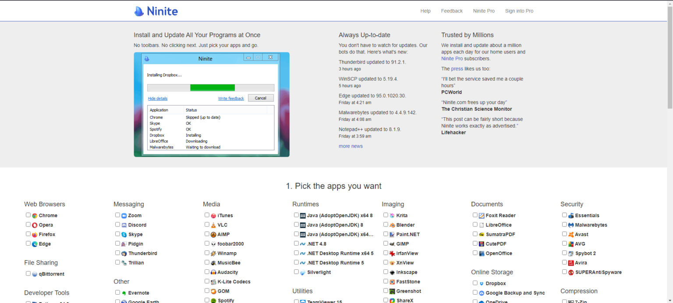Click the Blender icon under Imaging
The width and height of the screenshot is (673, 303).
click(392, 225)
